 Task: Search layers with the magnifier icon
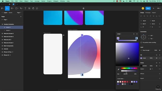pyautogui.click(x=2, y=13)
